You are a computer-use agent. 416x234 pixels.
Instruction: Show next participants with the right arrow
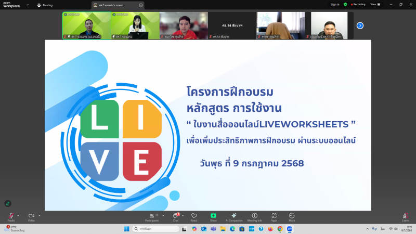(x=360, y=25)
